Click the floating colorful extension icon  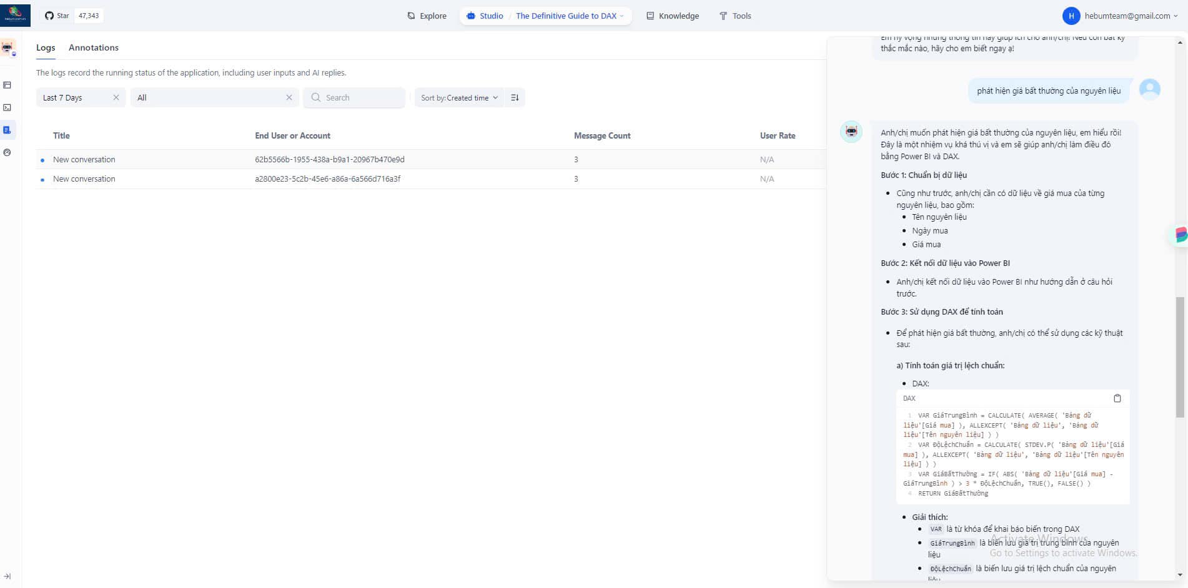(1179, 235)
